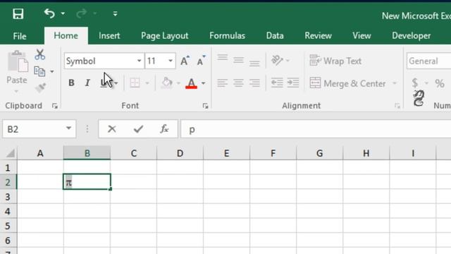Click cell B2 containing π
Viewport: 451px width, 254px height.
pyautogui.click(x=87, y=182)
